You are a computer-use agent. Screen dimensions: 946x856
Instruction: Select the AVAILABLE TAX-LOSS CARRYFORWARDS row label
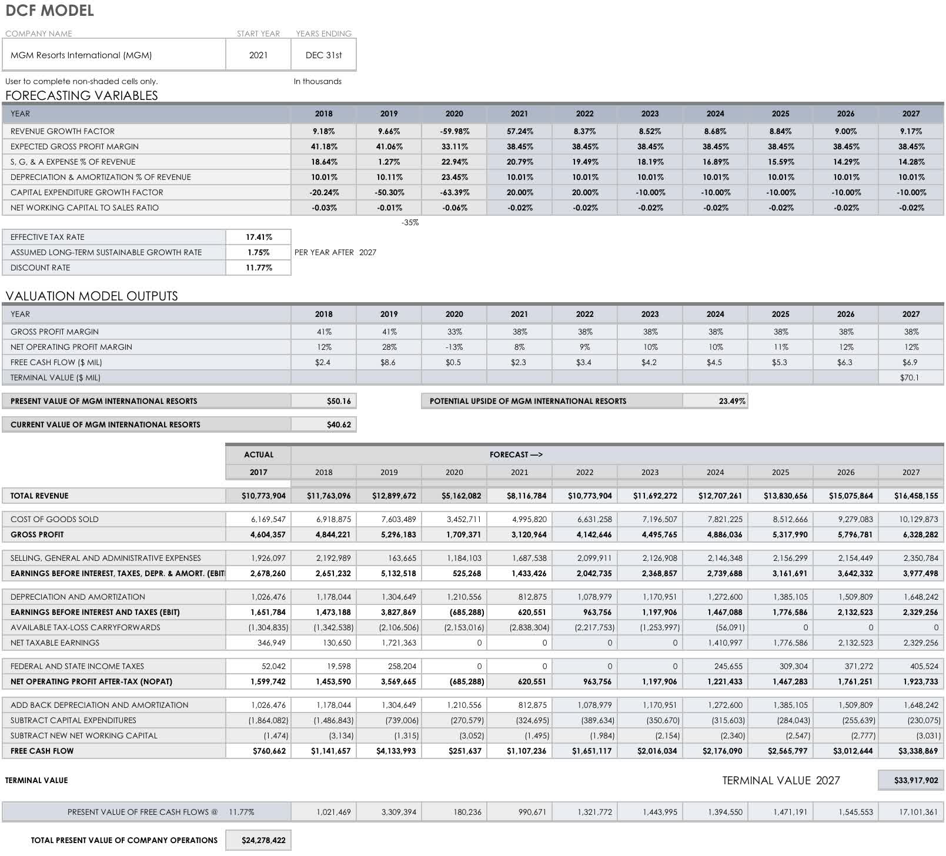point(85,627)
